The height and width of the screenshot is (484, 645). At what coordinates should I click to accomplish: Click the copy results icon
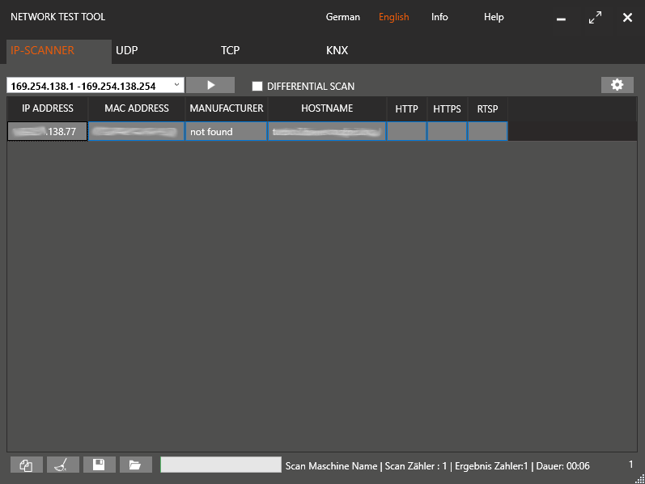[26, 465]
